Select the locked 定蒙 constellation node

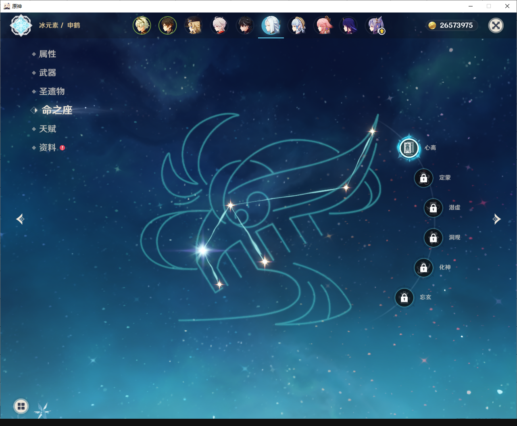click(x=423, y=178)
